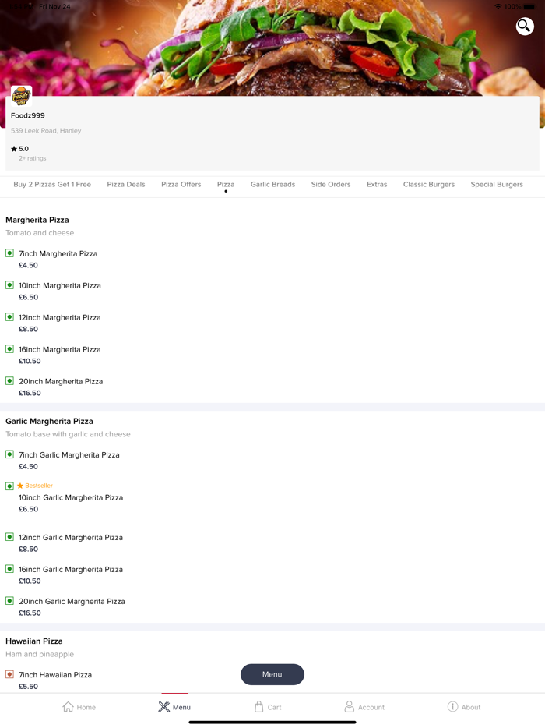This screenshot has width=545, height=728.
Task: Click the burger banner image
Action: [272, 47]
